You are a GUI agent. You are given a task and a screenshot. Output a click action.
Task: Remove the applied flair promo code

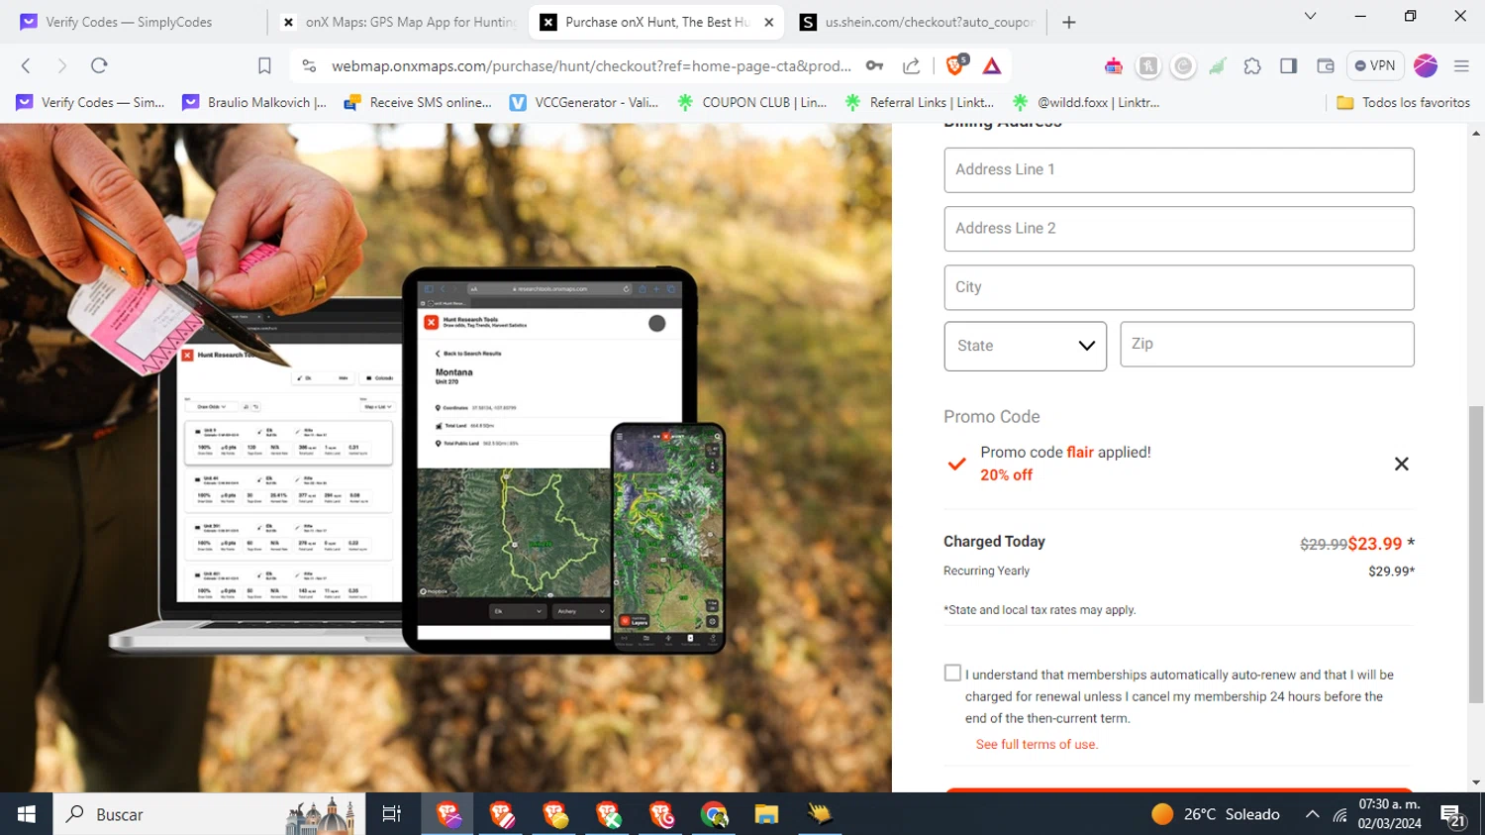[x=1401, y=464]
